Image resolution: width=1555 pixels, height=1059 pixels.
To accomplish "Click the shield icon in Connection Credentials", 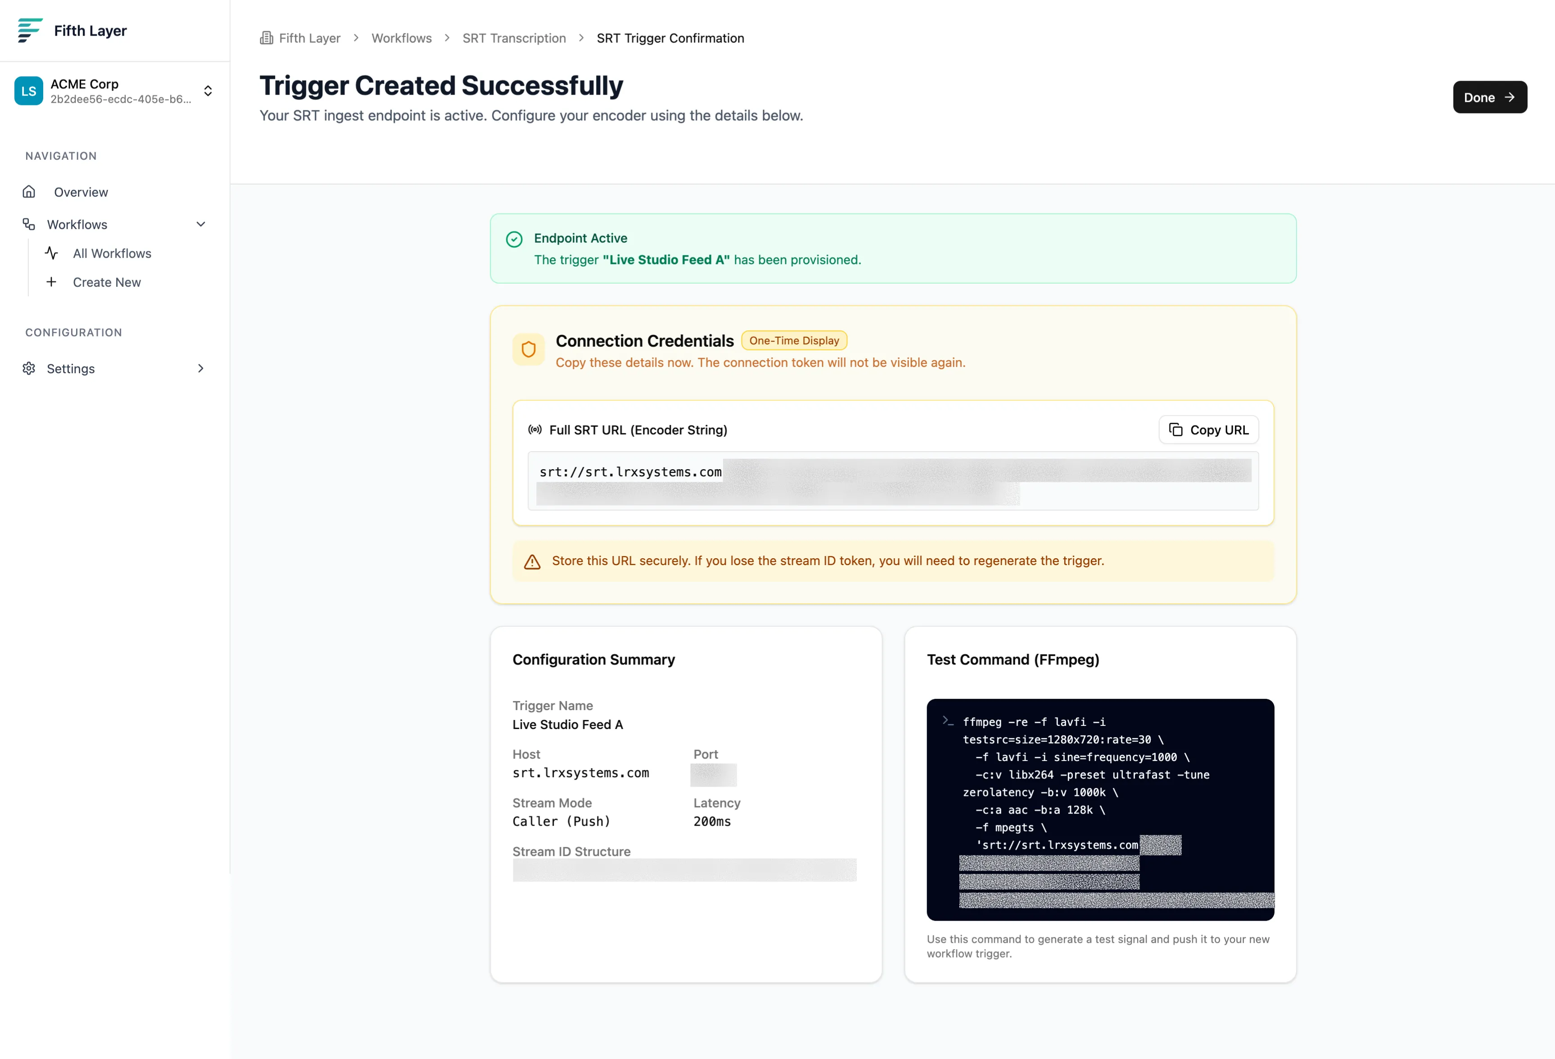I will pos(529,349).
